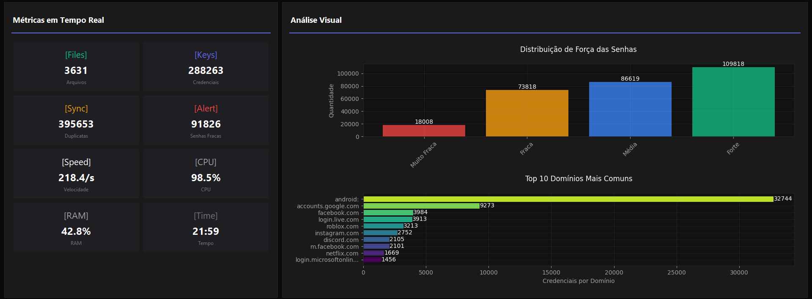Screen dimensions: 812x299
Task: Click the 2752 bar value
Action: (x=405, y=232)
